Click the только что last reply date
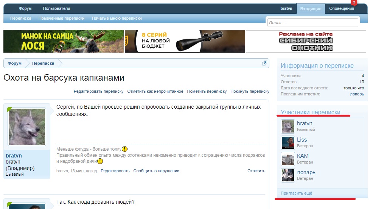Screen dimensions: 370x209 (x=354, y=88)
